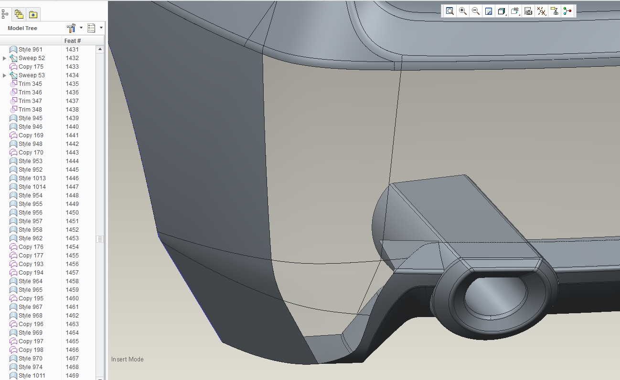
Task: Toggle the Annotation Display icon
Action: click(555, 11)
